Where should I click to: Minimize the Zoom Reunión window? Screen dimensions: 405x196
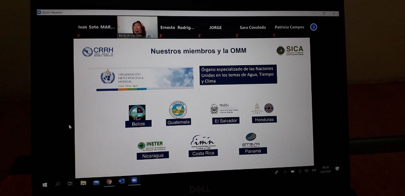314,13
